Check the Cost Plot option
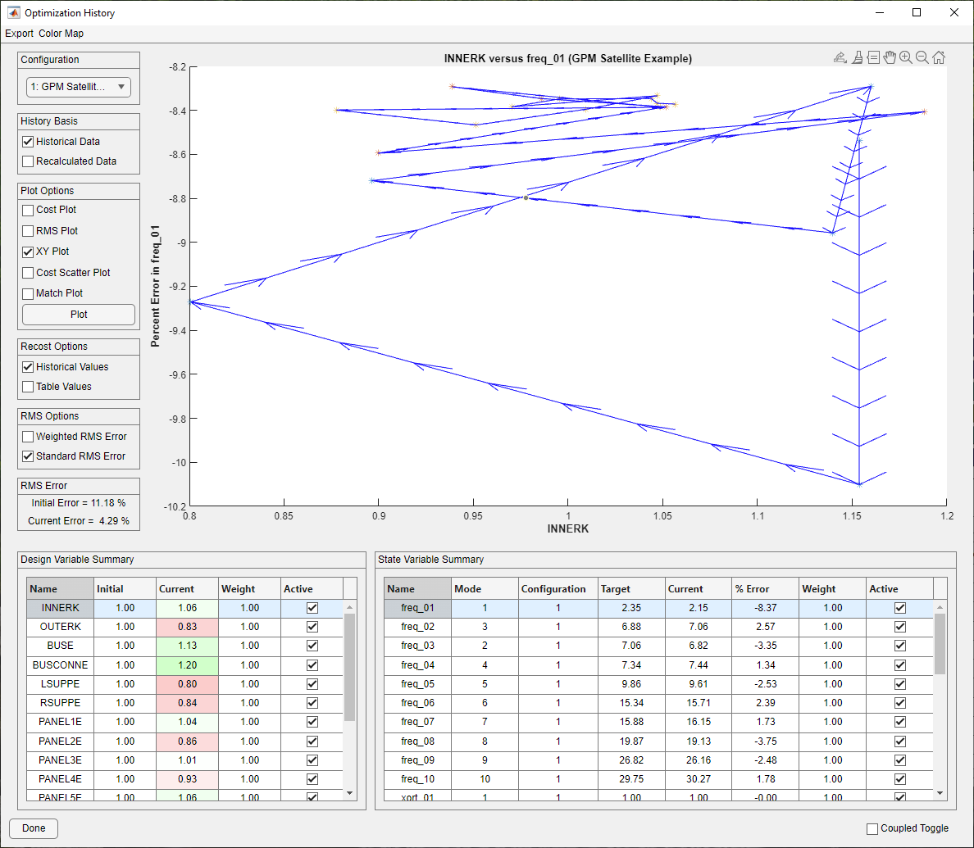Screen dimensions: 974x848 [28, 210]
